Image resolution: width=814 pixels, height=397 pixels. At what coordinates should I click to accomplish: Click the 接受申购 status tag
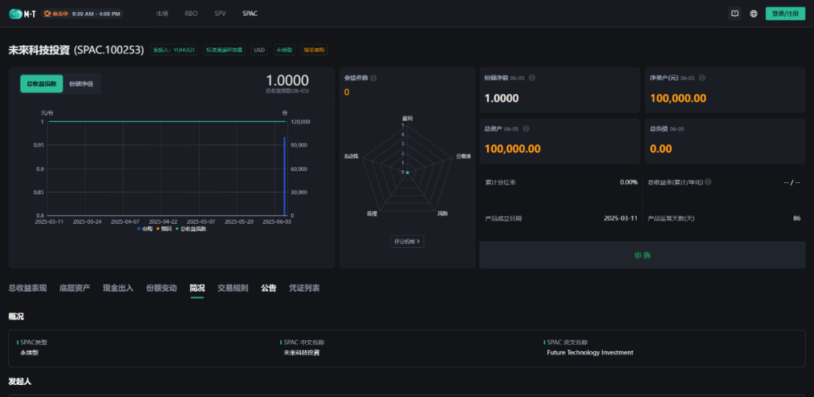pyautogui.click(x=314, y=50)
